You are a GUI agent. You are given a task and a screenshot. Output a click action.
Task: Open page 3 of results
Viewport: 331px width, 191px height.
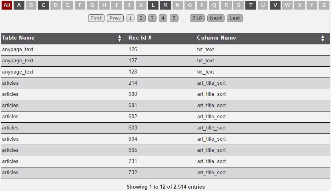tap(152, 18)
